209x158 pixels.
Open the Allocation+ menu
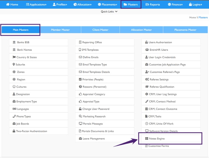(x=83, y=5)
